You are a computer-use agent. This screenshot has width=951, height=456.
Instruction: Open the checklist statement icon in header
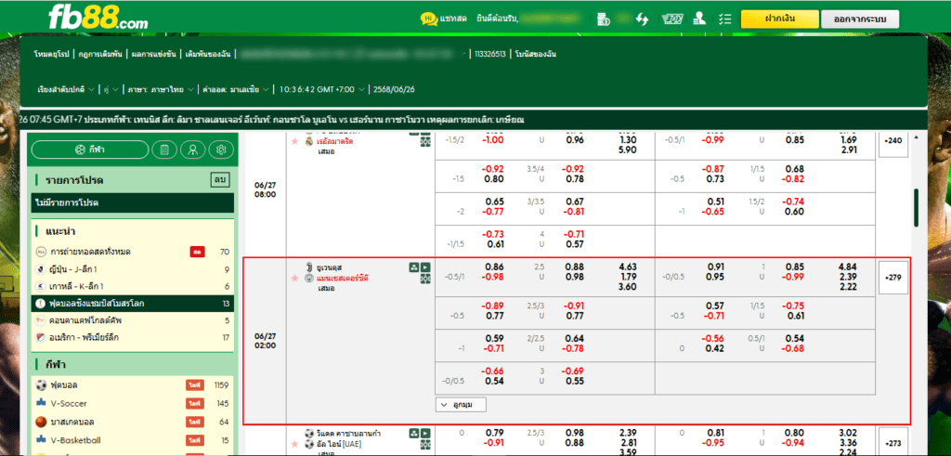tap(724, 19)
